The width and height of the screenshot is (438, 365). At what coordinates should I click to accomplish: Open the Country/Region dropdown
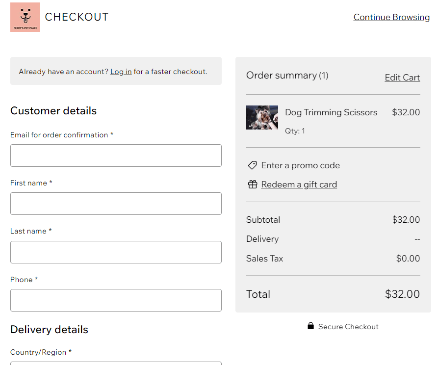click(116, 363)
